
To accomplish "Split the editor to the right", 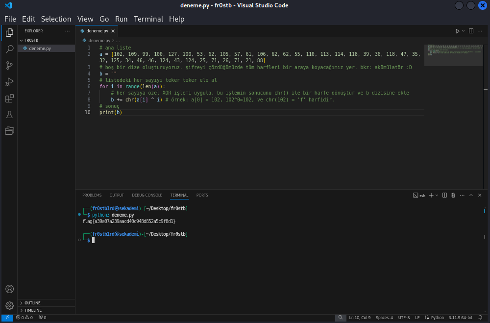I will (x=471, y=31).
